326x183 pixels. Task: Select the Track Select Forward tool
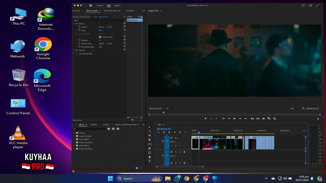(x=150, y=131)
